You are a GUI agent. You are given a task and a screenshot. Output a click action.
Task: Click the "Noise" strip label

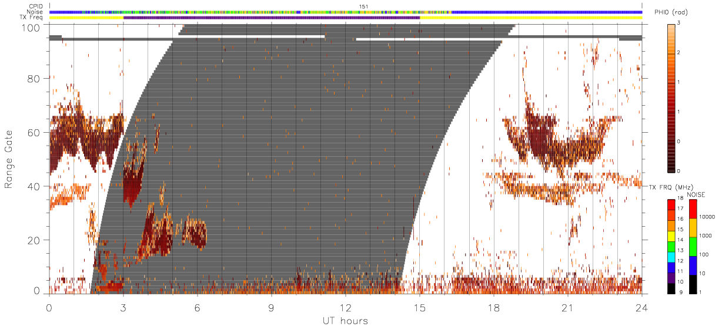36,12
